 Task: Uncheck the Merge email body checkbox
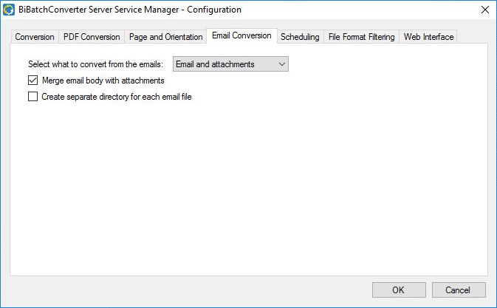[32, 81]
